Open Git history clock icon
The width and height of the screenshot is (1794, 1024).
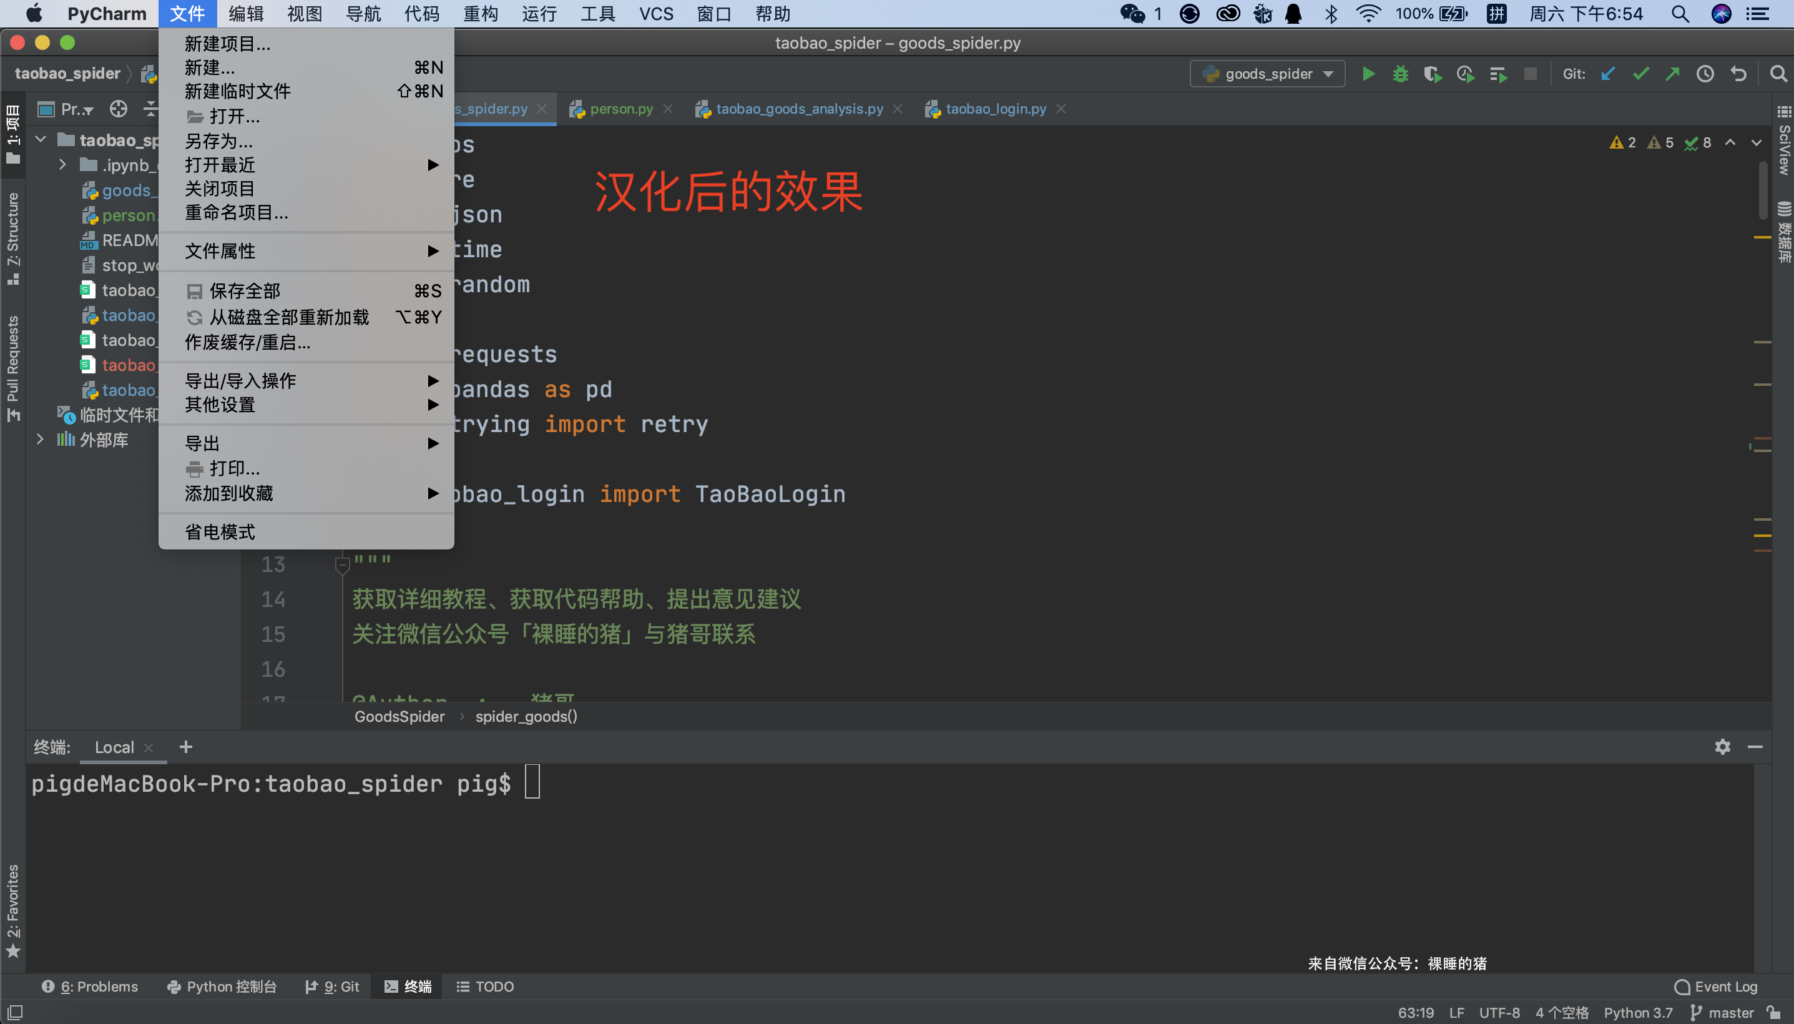pos(1705,74)
